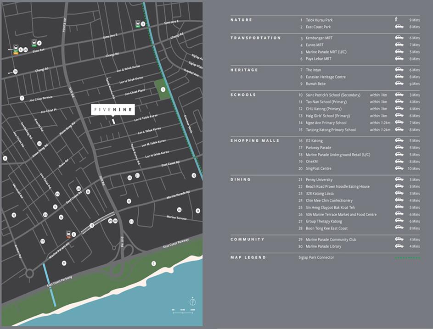Click the Eurasian Heritage Centre entry
This screenshot has height=329, width=433.
click(x=326, y=77)
